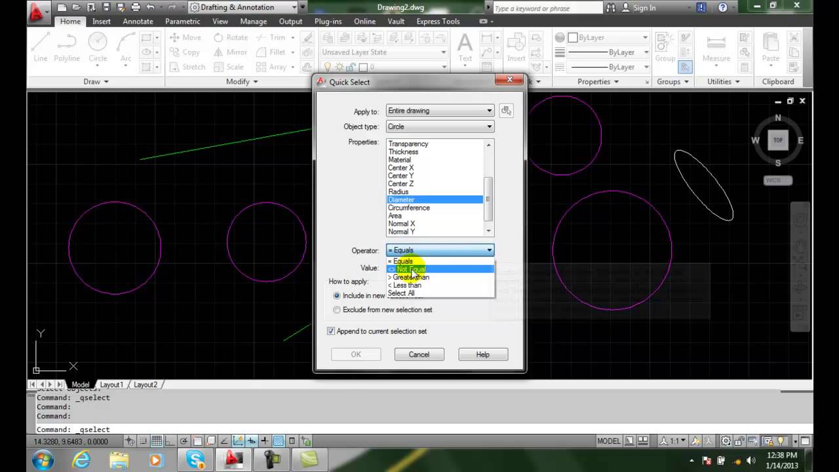Click the Help question mark icon
This screenshot has height=472, width=839.
(x=723, y=8)
